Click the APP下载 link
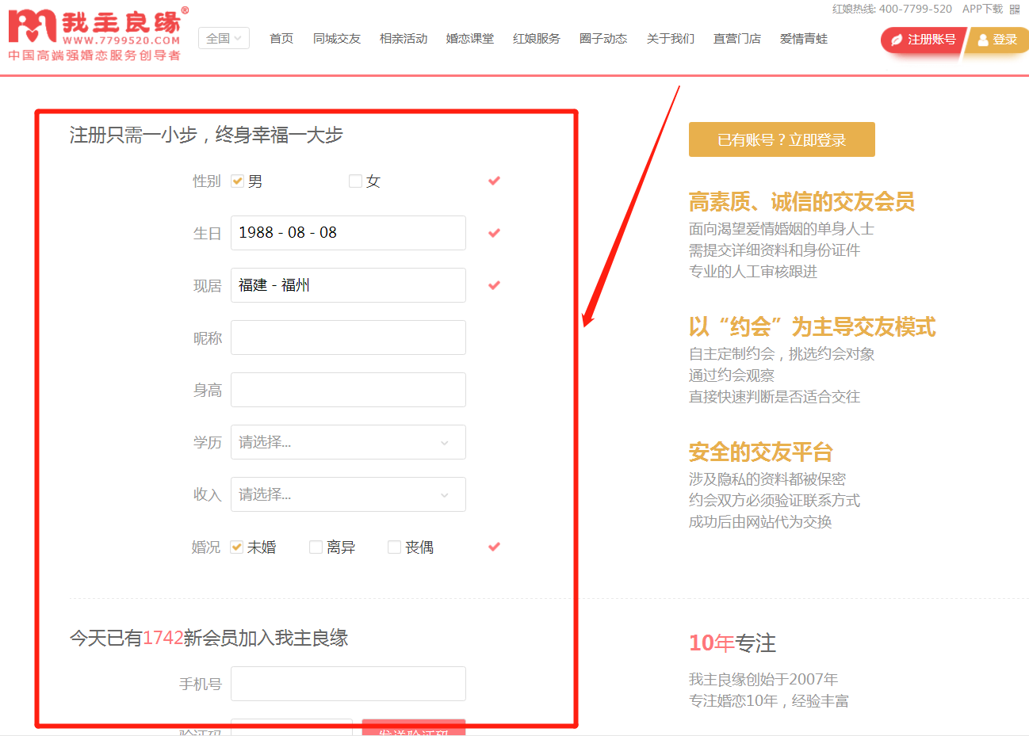The width and height of the screenshot is (1029, 736). click(x=982, y=9)
